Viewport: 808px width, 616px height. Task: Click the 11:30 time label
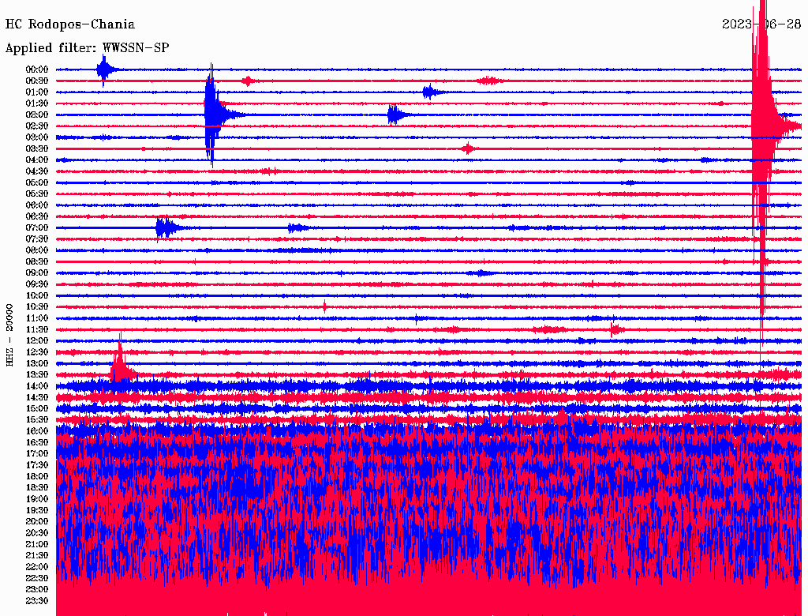37,329
